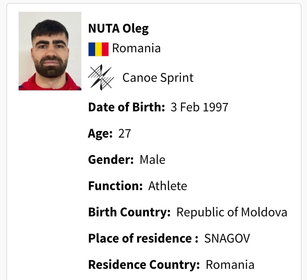The width and height of the screenshot is (307, 280).
Task: Click the Gender label
Action: coord(111,160)
